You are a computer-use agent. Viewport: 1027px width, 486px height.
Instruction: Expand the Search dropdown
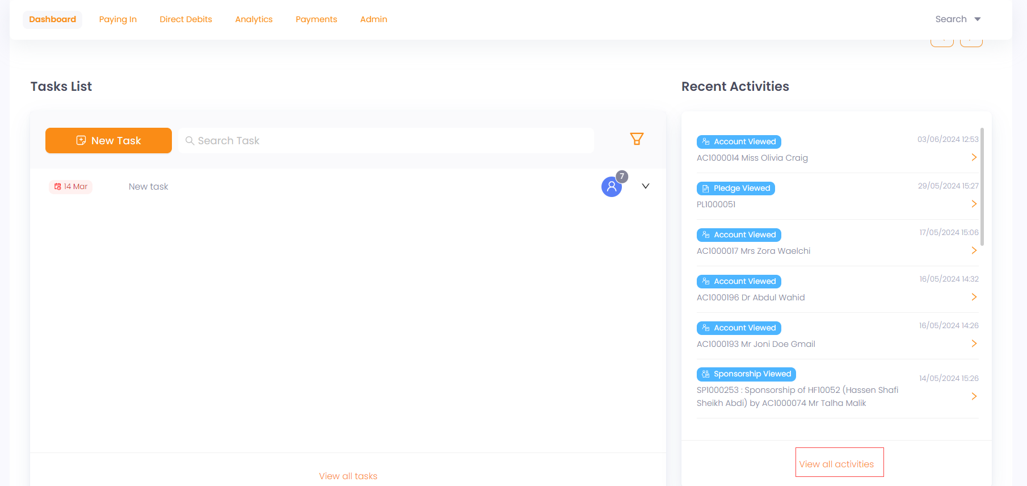958,19
